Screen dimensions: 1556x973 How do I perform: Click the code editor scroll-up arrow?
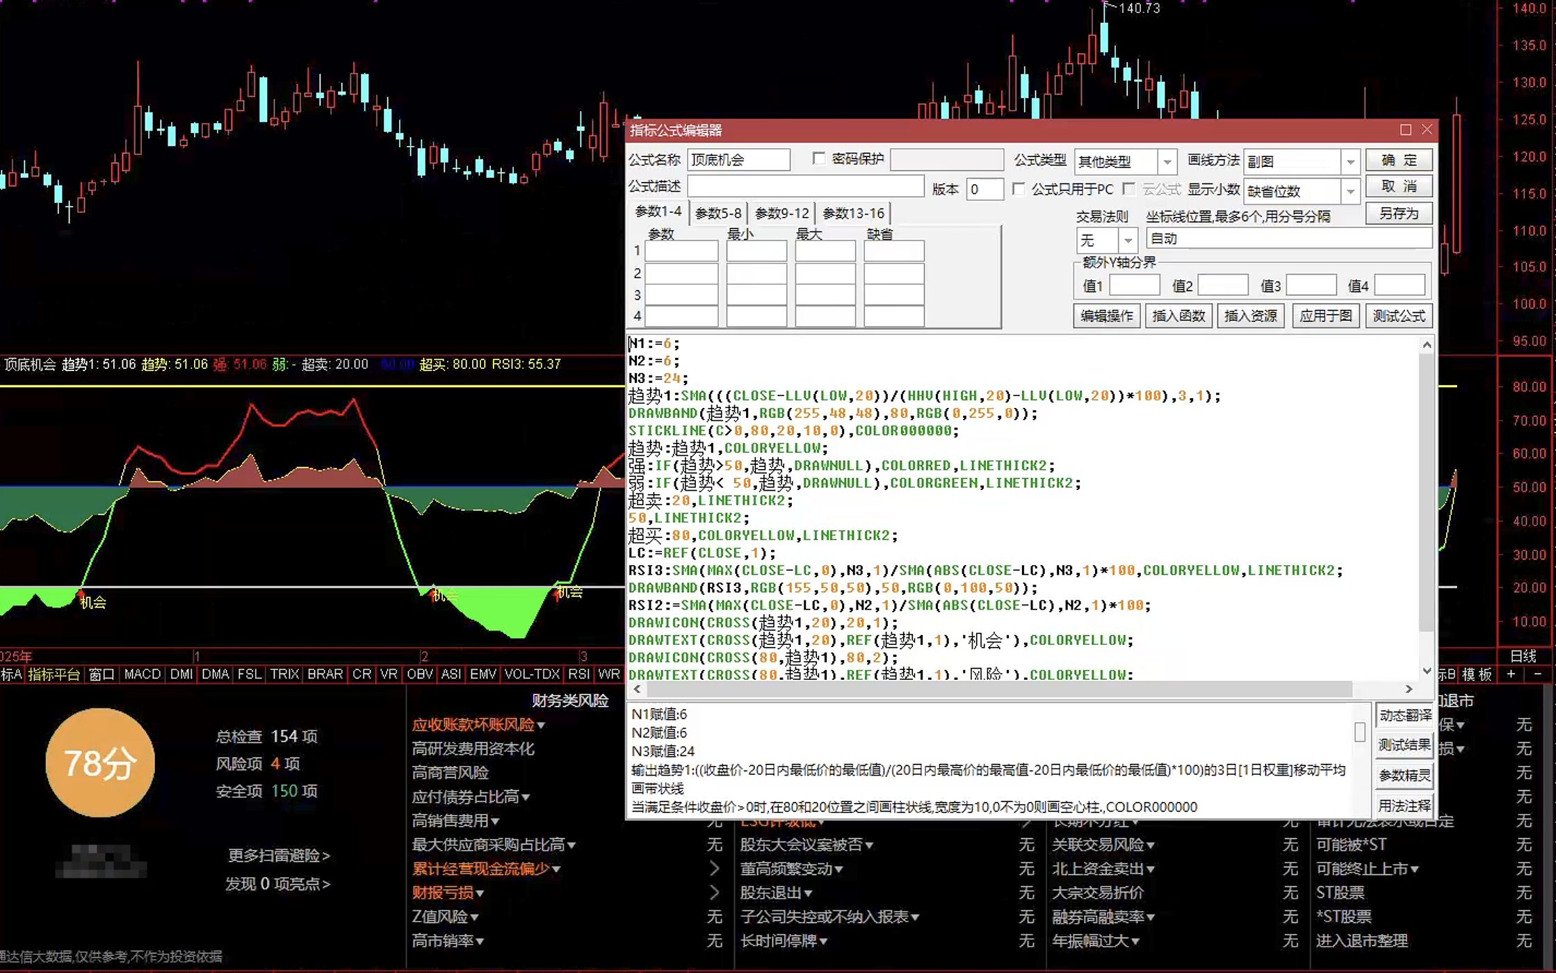(x=1427, y=345)
